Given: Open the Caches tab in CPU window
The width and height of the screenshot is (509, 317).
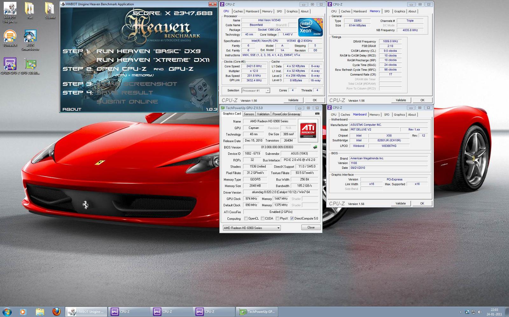Looking at the screenshot, I should (238, 11).
